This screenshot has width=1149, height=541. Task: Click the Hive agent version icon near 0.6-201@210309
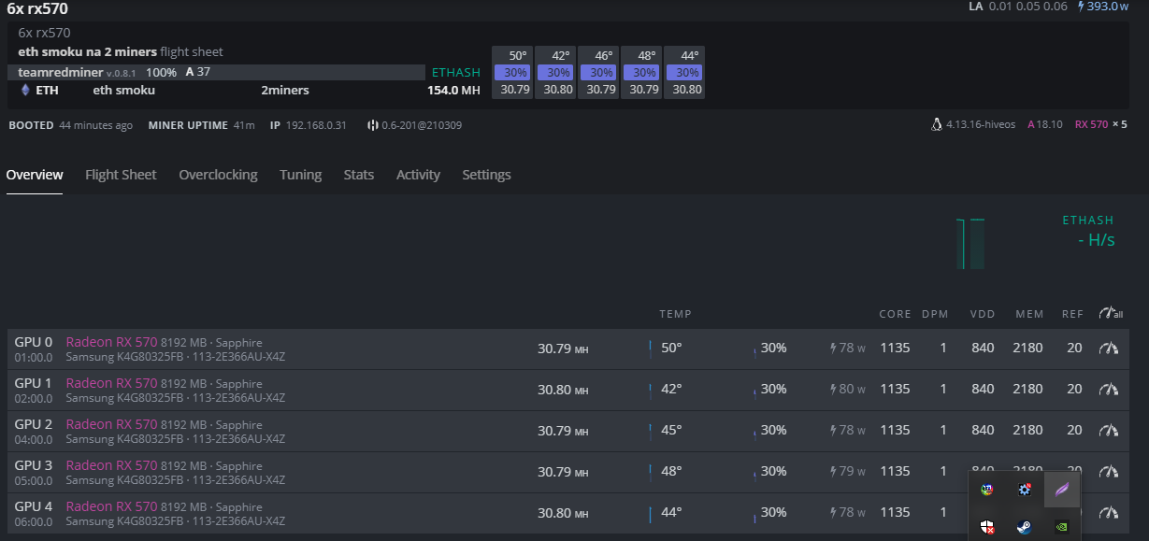click(x=372, y=125)
